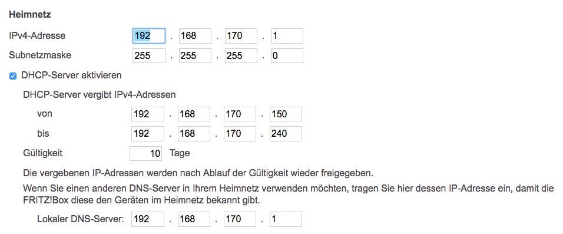Image resolution: width=563 pixels, height=234 pixels.
Task: Select the DHCP bis second octet field 168
Action: point(194,134)
